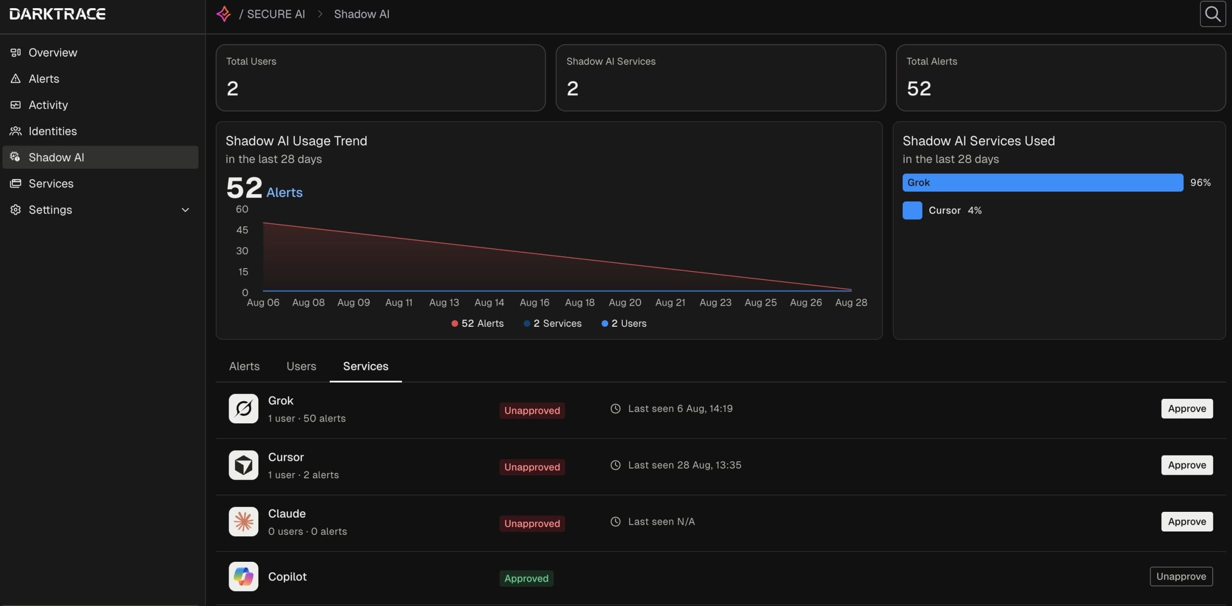
Task: Click the Overview sidebar icon
Action: 16,52
